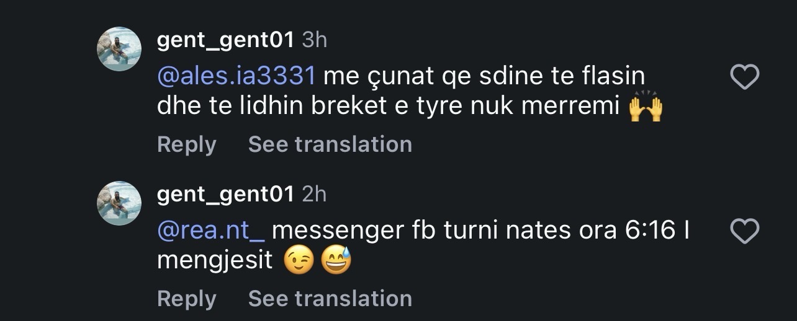Open the gent_gent01 username on the 2h comment
This screenshot has width=797, height=321.
pos(225,195)
